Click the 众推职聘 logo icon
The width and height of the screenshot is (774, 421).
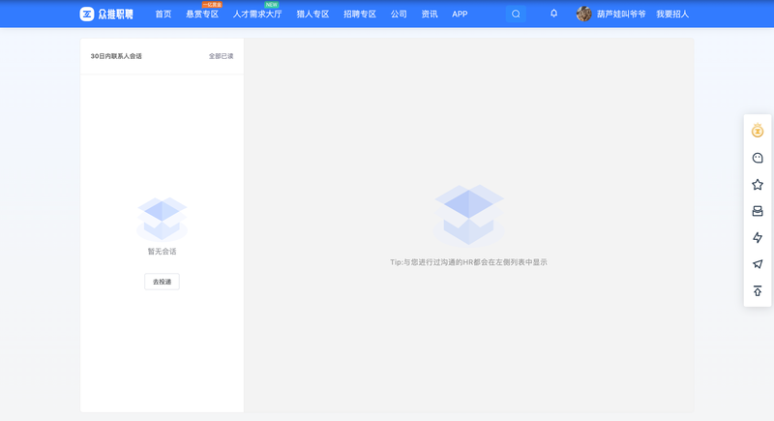pyautogui.click(x=87, y=14)
